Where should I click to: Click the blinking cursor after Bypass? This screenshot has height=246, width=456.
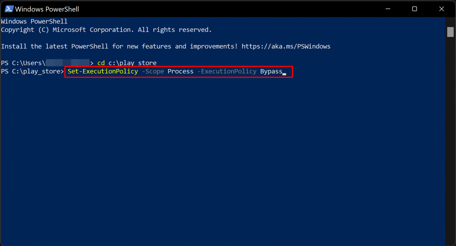click(284, 74)
